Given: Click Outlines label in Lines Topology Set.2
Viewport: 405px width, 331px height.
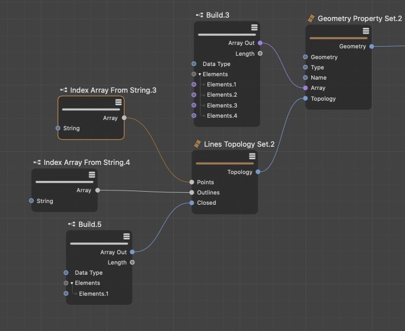Looking at the screenshot, I should pos(208,193).
